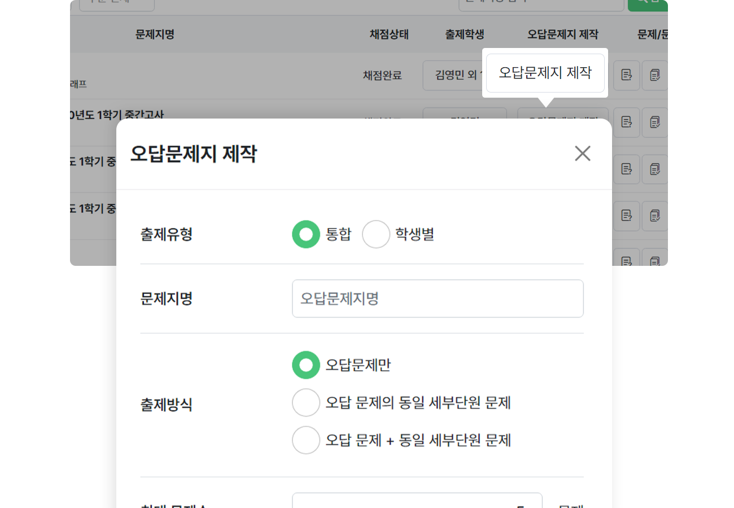Choose 오답 문제의 동일 세부단원 문제 option
734x508 pixels.
click(306, 403)
